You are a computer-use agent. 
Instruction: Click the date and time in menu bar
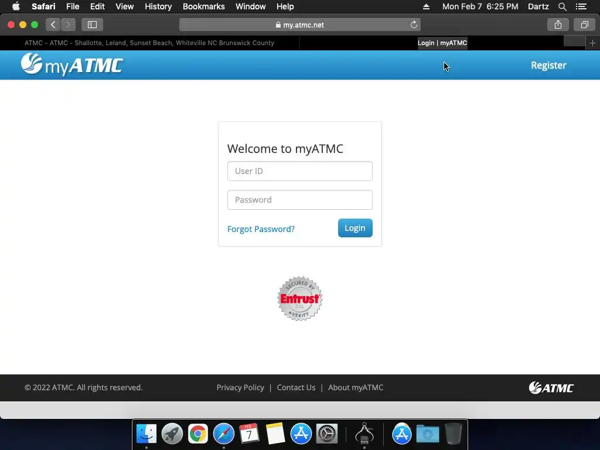point(480,6)
